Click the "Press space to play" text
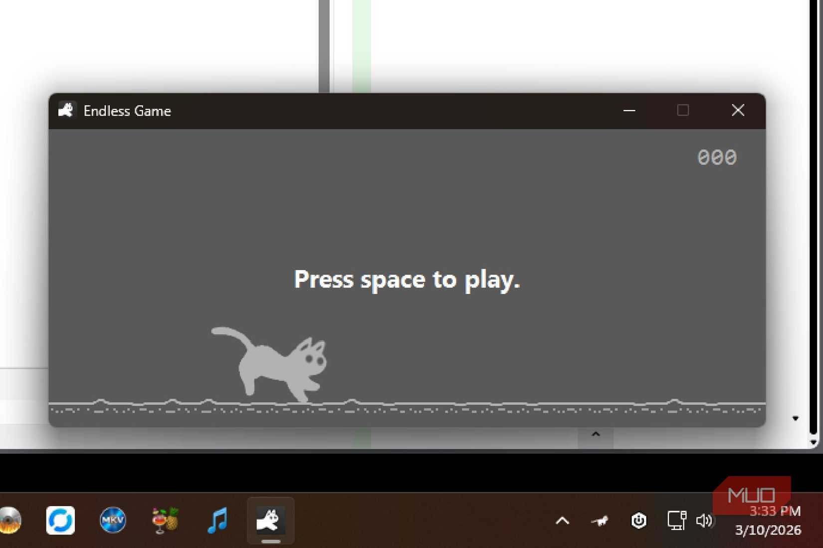The width and height of the screenshot is (823, 548). coord(407,280)
